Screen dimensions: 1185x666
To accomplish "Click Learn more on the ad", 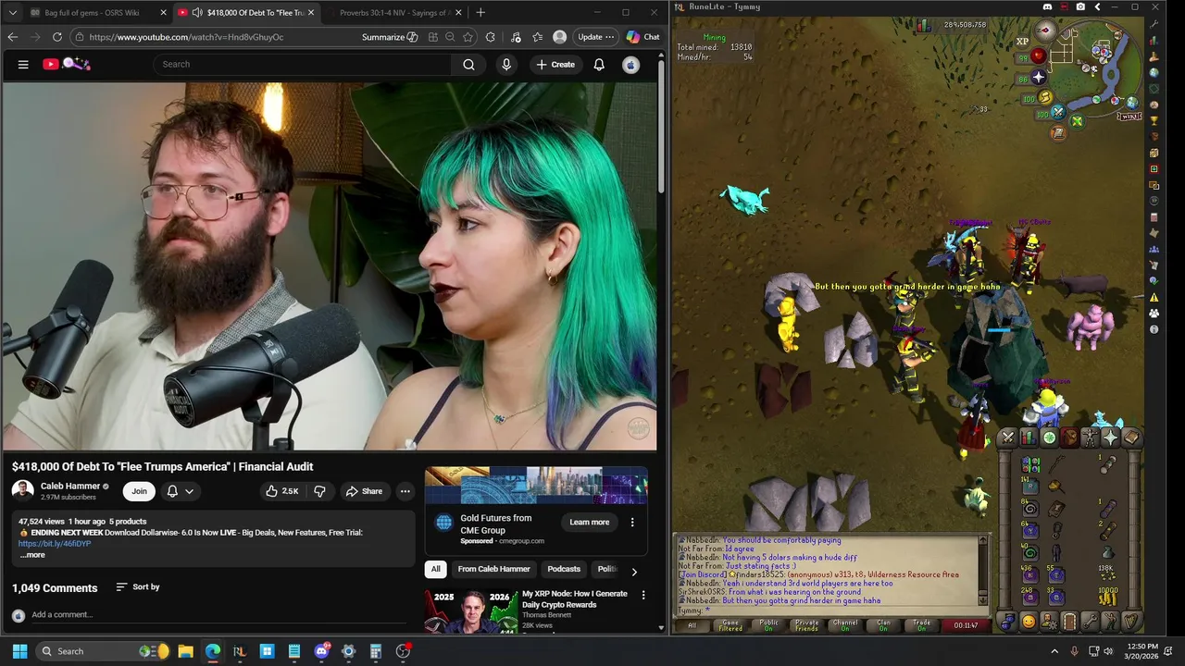I will pyautogui.click(x=590, y=523).
